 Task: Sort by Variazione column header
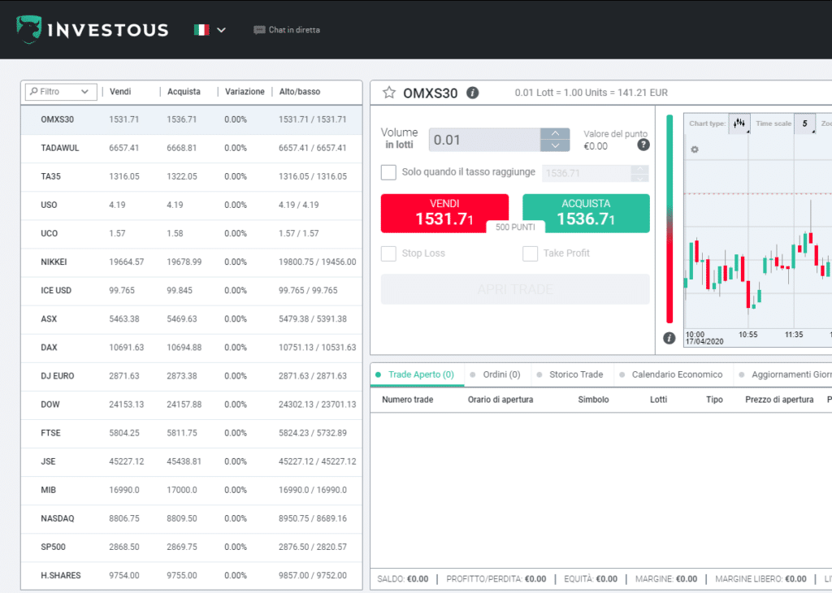coord(245,92)
